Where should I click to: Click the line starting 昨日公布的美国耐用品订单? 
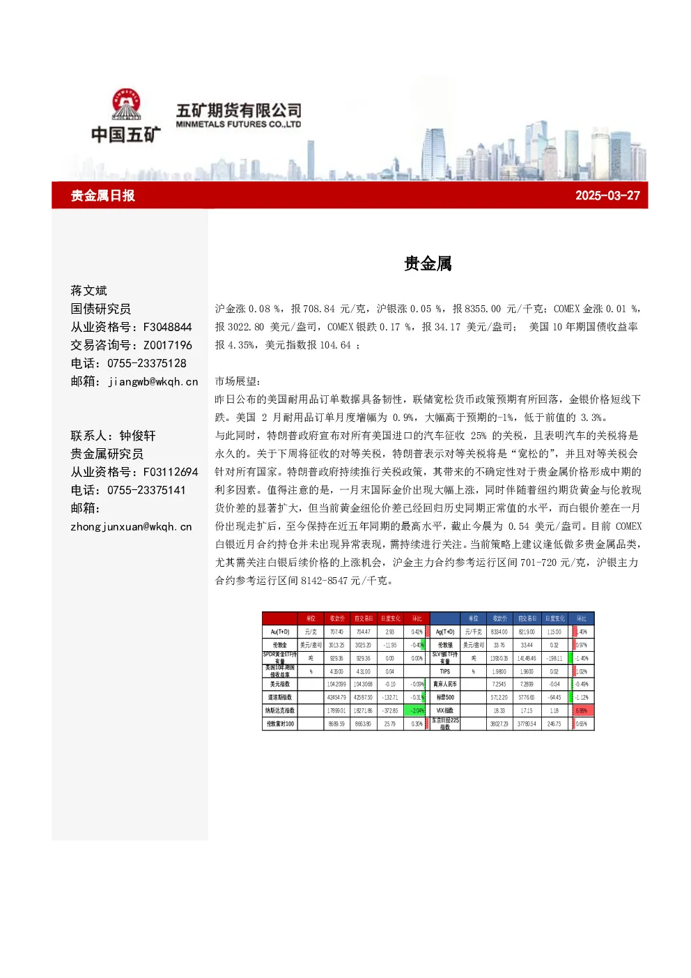pyautogui.click(x=428, y=399)
